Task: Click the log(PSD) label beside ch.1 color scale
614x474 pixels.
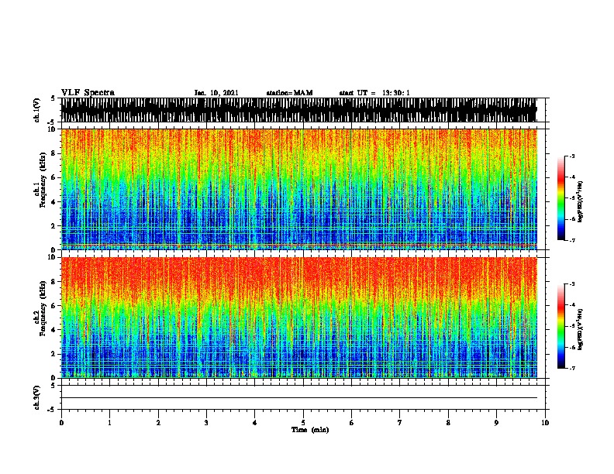Action: (x=581, y=201)
